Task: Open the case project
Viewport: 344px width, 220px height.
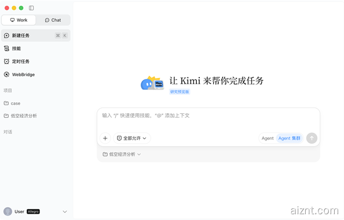Action: coord(36,103)
